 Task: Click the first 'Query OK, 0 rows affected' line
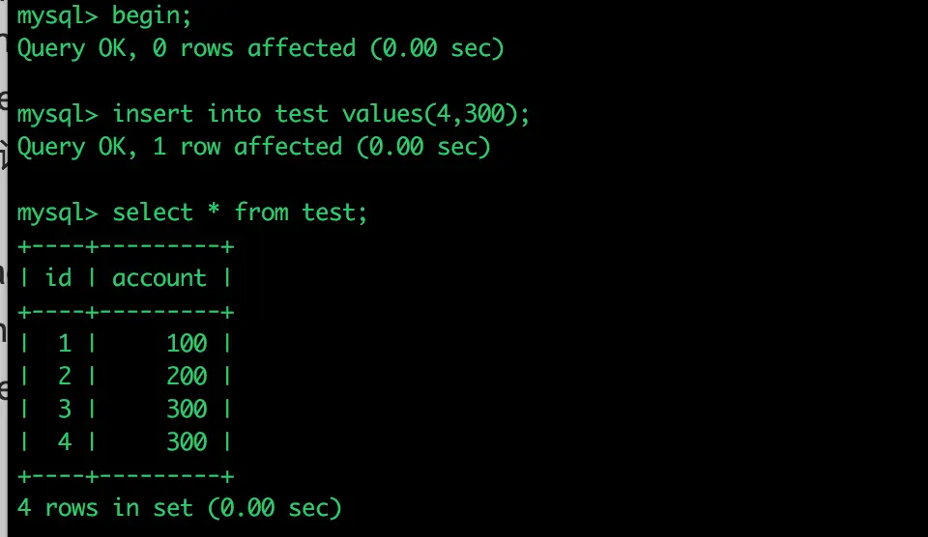260,48
